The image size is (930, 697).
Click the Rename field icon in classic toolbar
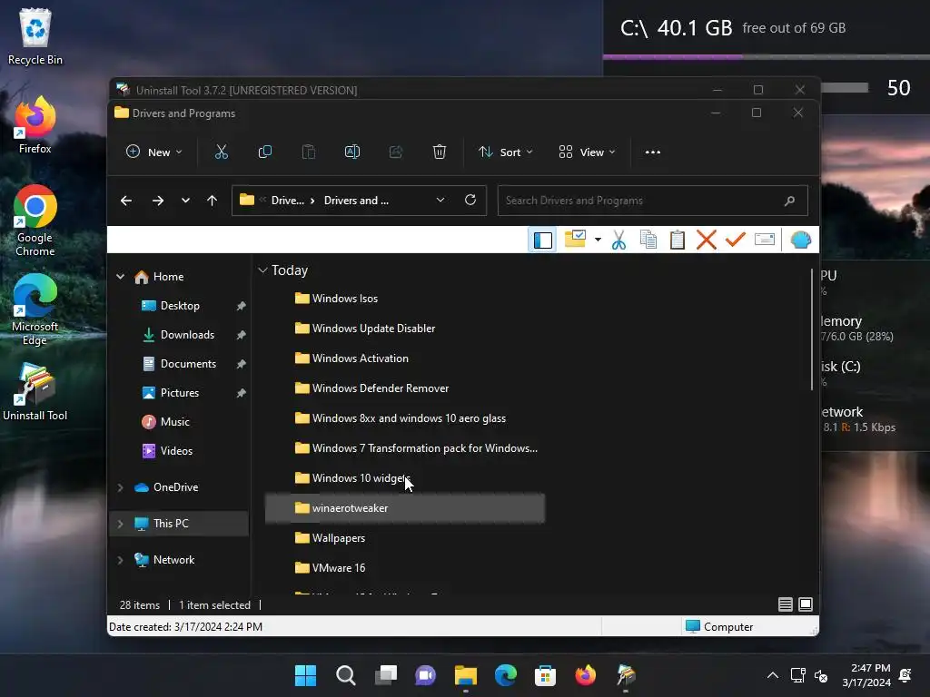[765, 240]
